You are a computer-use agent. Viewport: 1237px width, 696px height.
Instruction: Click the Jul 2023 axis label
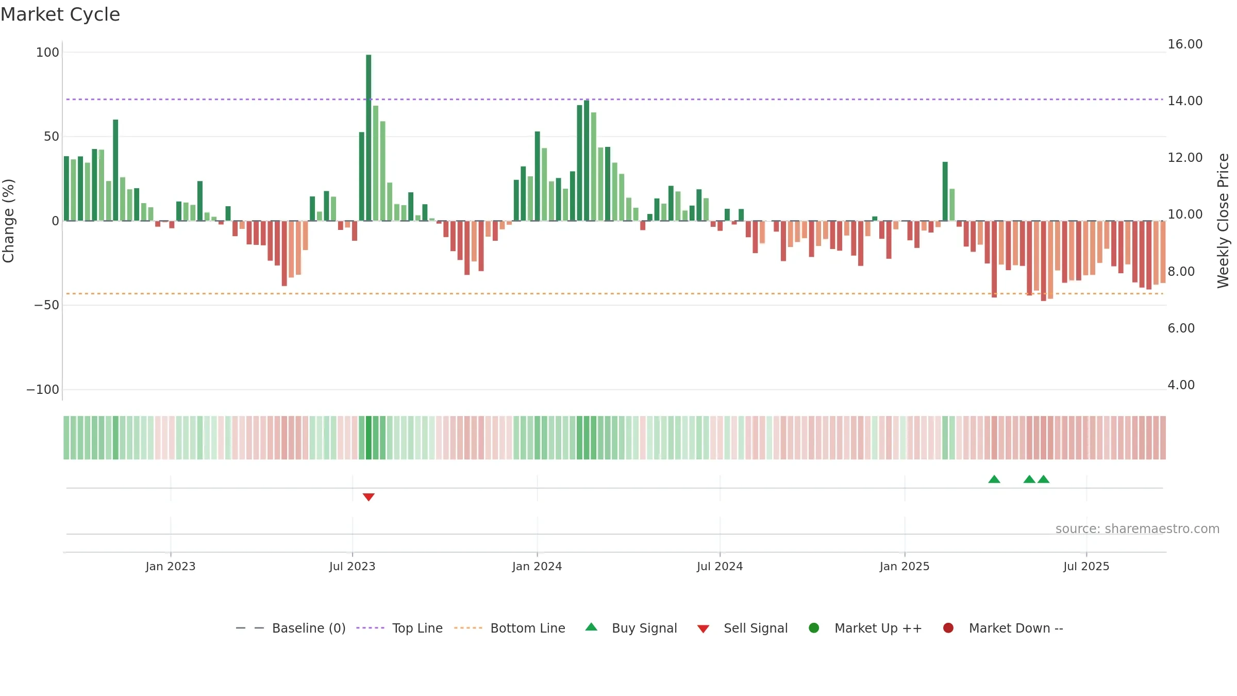pos(353,567)
